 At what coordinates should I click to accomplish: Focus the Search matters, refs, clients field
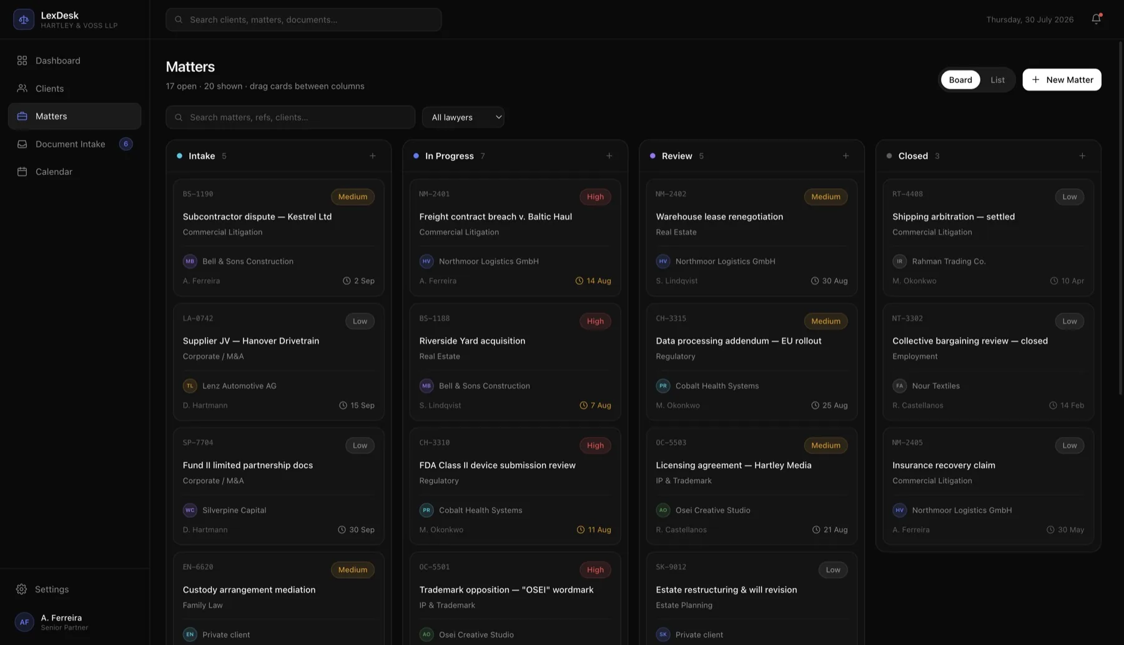coord(290,117)
